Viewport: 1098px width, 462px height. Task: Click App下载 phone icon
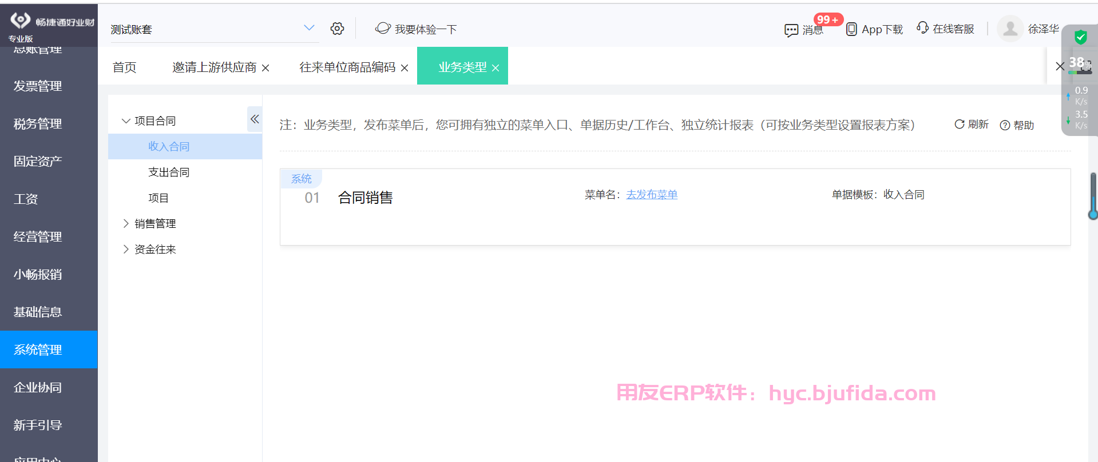851,29
